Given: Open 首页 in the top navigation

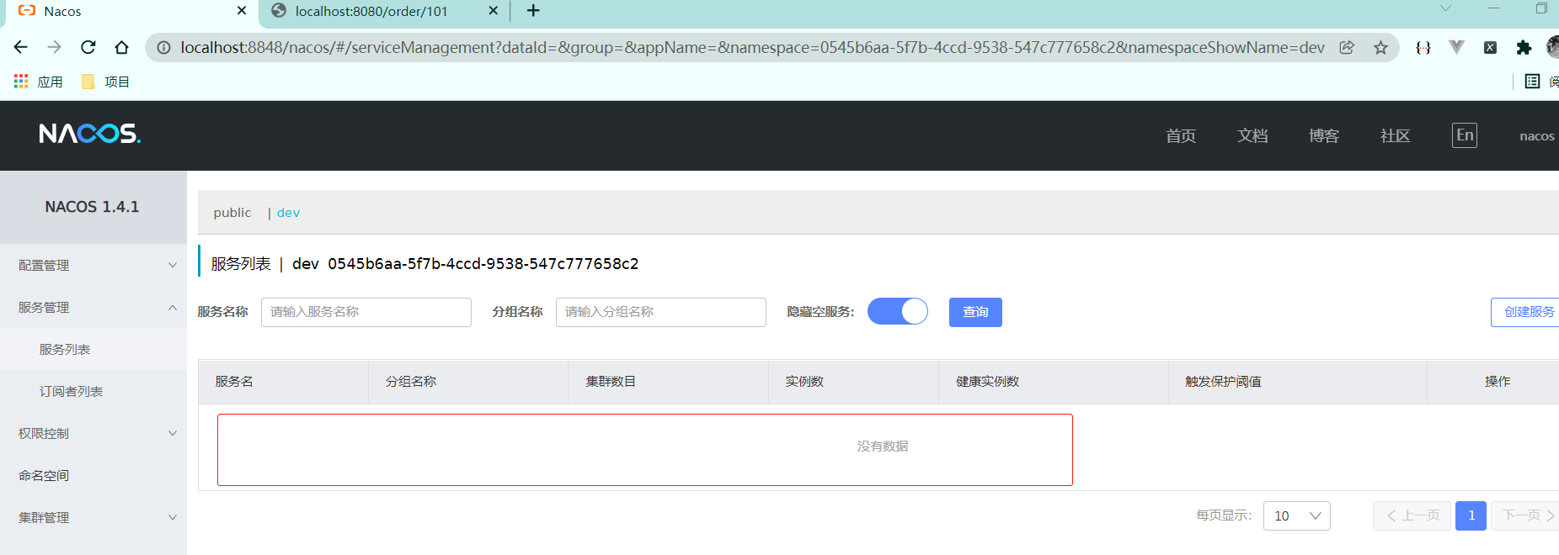Looking at the screenshot, I should 1181,135.
